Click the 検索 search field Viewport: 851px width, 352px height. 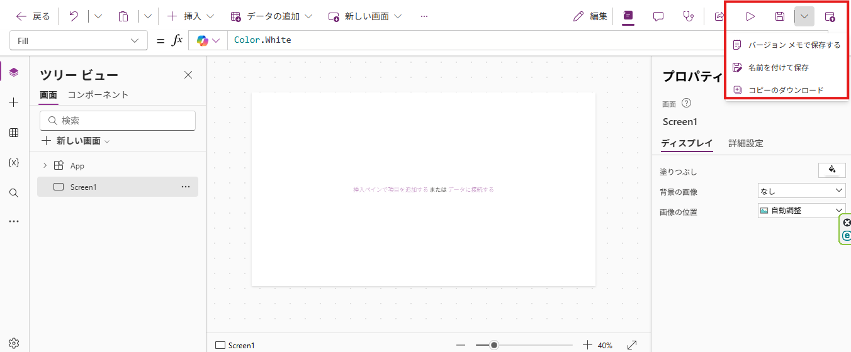coord(118,121)
